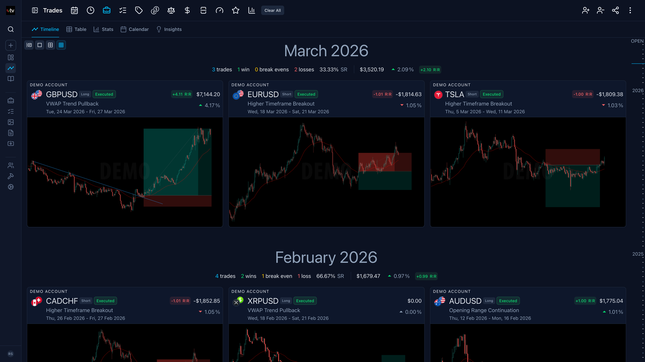
Task: Open search from the left sidebar
Action: [11, 29]
